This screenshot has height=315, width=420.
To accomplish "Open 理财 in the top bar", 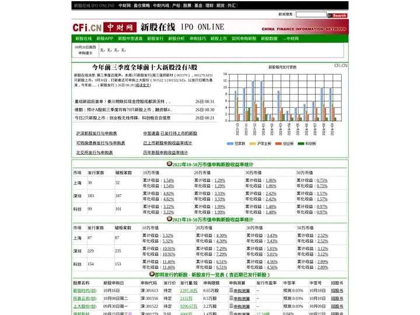I will pyautogui.click(x=209, y=5).
